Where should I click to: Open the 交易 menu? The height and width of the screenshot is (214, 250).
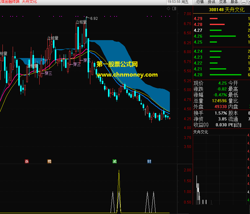pyautogui.click(x=223, y=2)
